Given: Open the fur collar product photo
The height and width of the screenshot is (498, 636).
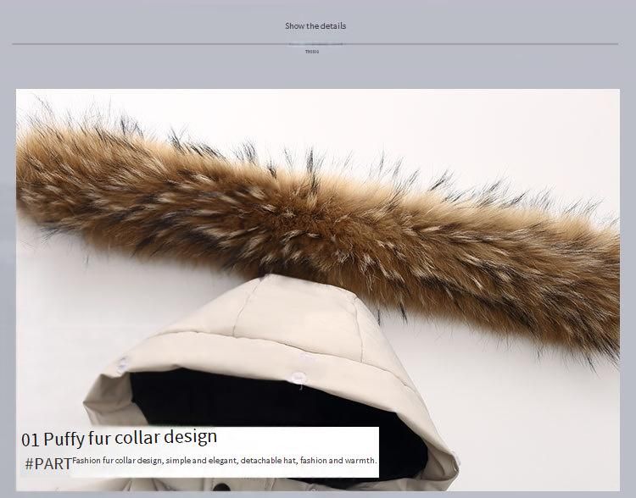Looking at the screenshot, I should coord(317,254).
